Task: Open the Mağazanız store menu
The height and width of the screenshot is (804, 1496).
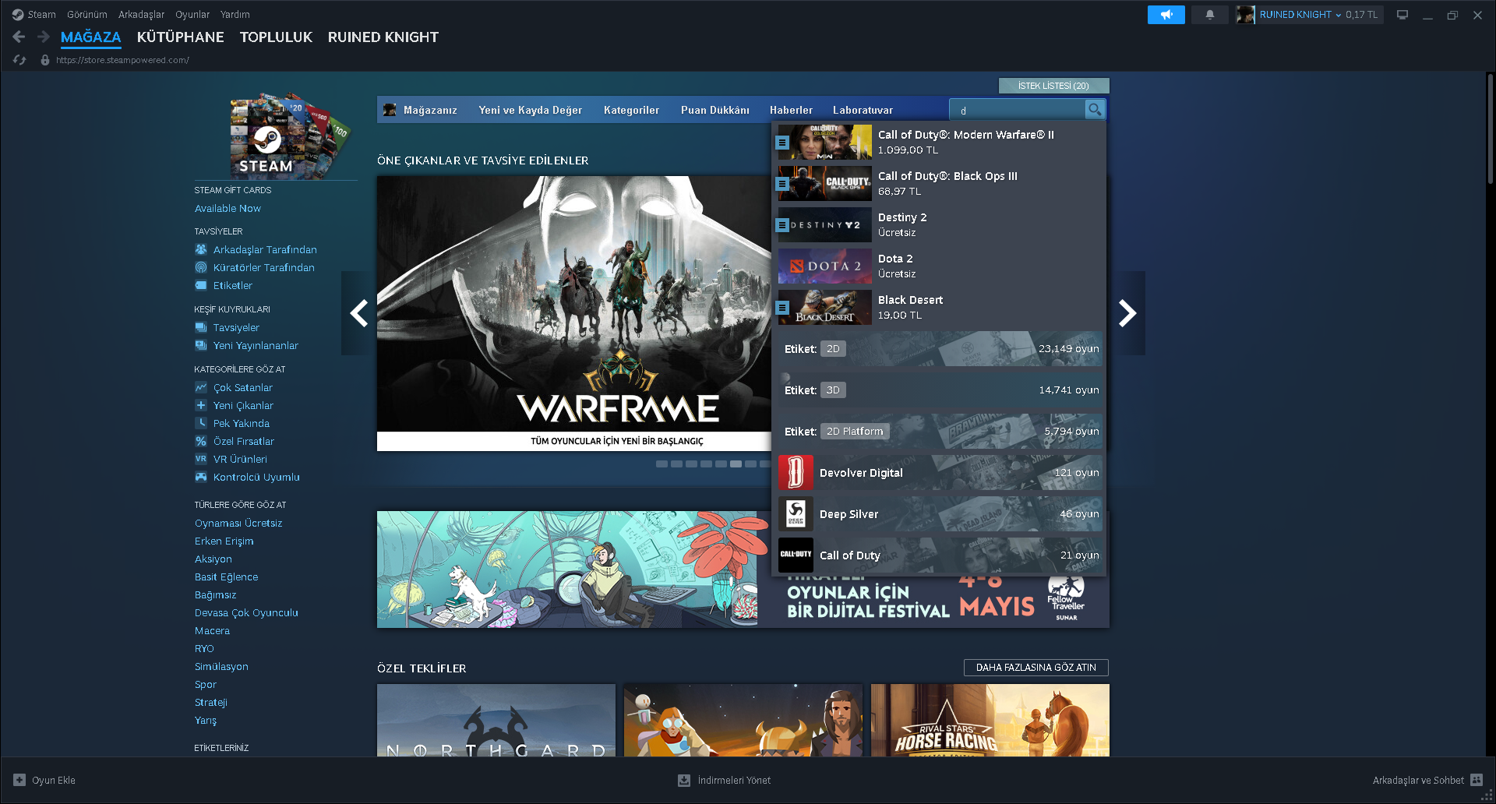Action: click(x=430, y=110)
